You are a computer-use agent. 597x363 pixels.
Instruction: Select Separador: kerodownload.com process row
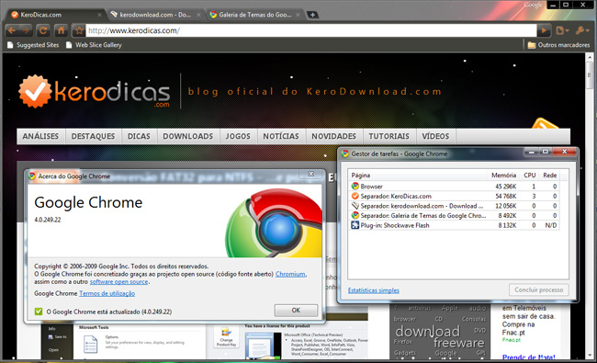point(455,206)
